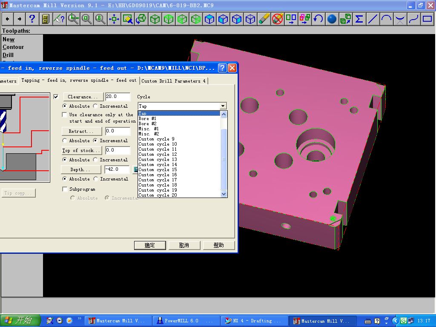Click the Repaint screen brush icon

pos(128,19)
